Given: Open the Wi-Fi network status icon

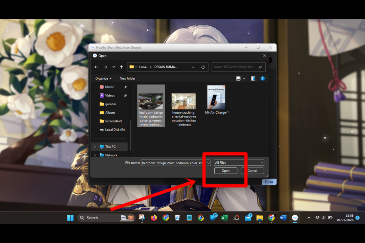Looking at the screenshot, I should (x=317, y=218).
